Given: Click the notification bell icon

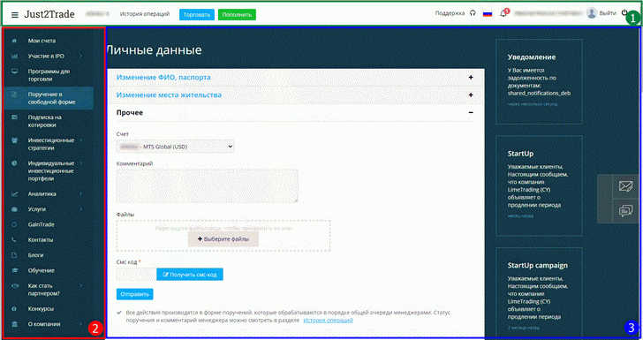Looking at the screenshot, I should point(503,13).
